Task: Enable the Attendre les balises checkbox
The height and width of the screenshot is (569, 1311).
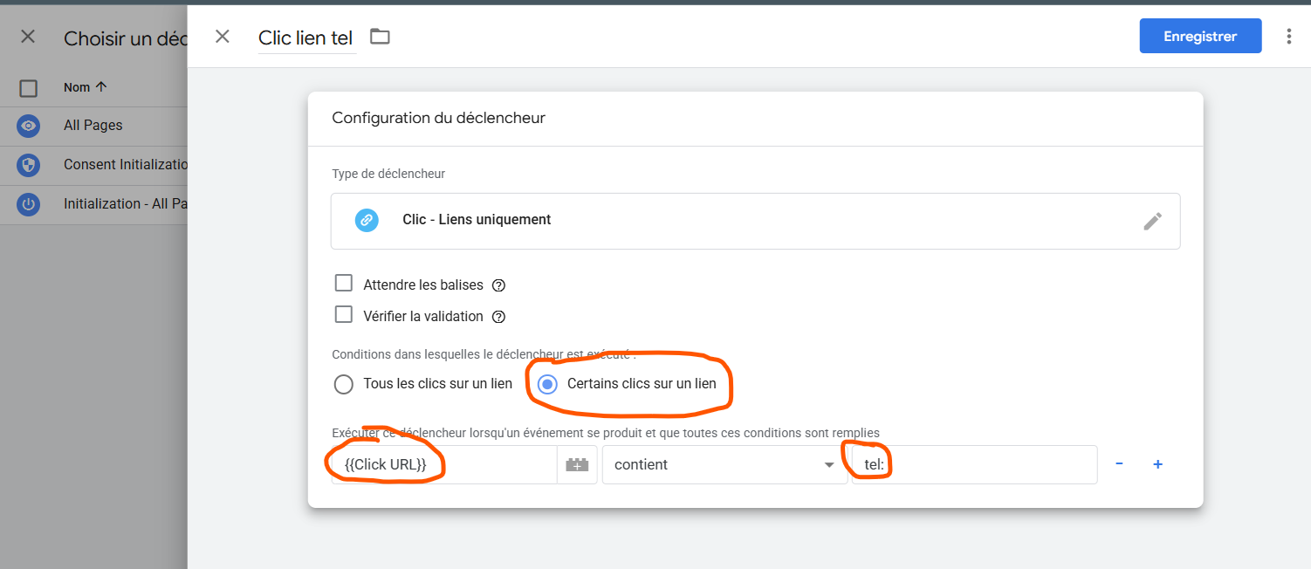Action: (344, 284)
